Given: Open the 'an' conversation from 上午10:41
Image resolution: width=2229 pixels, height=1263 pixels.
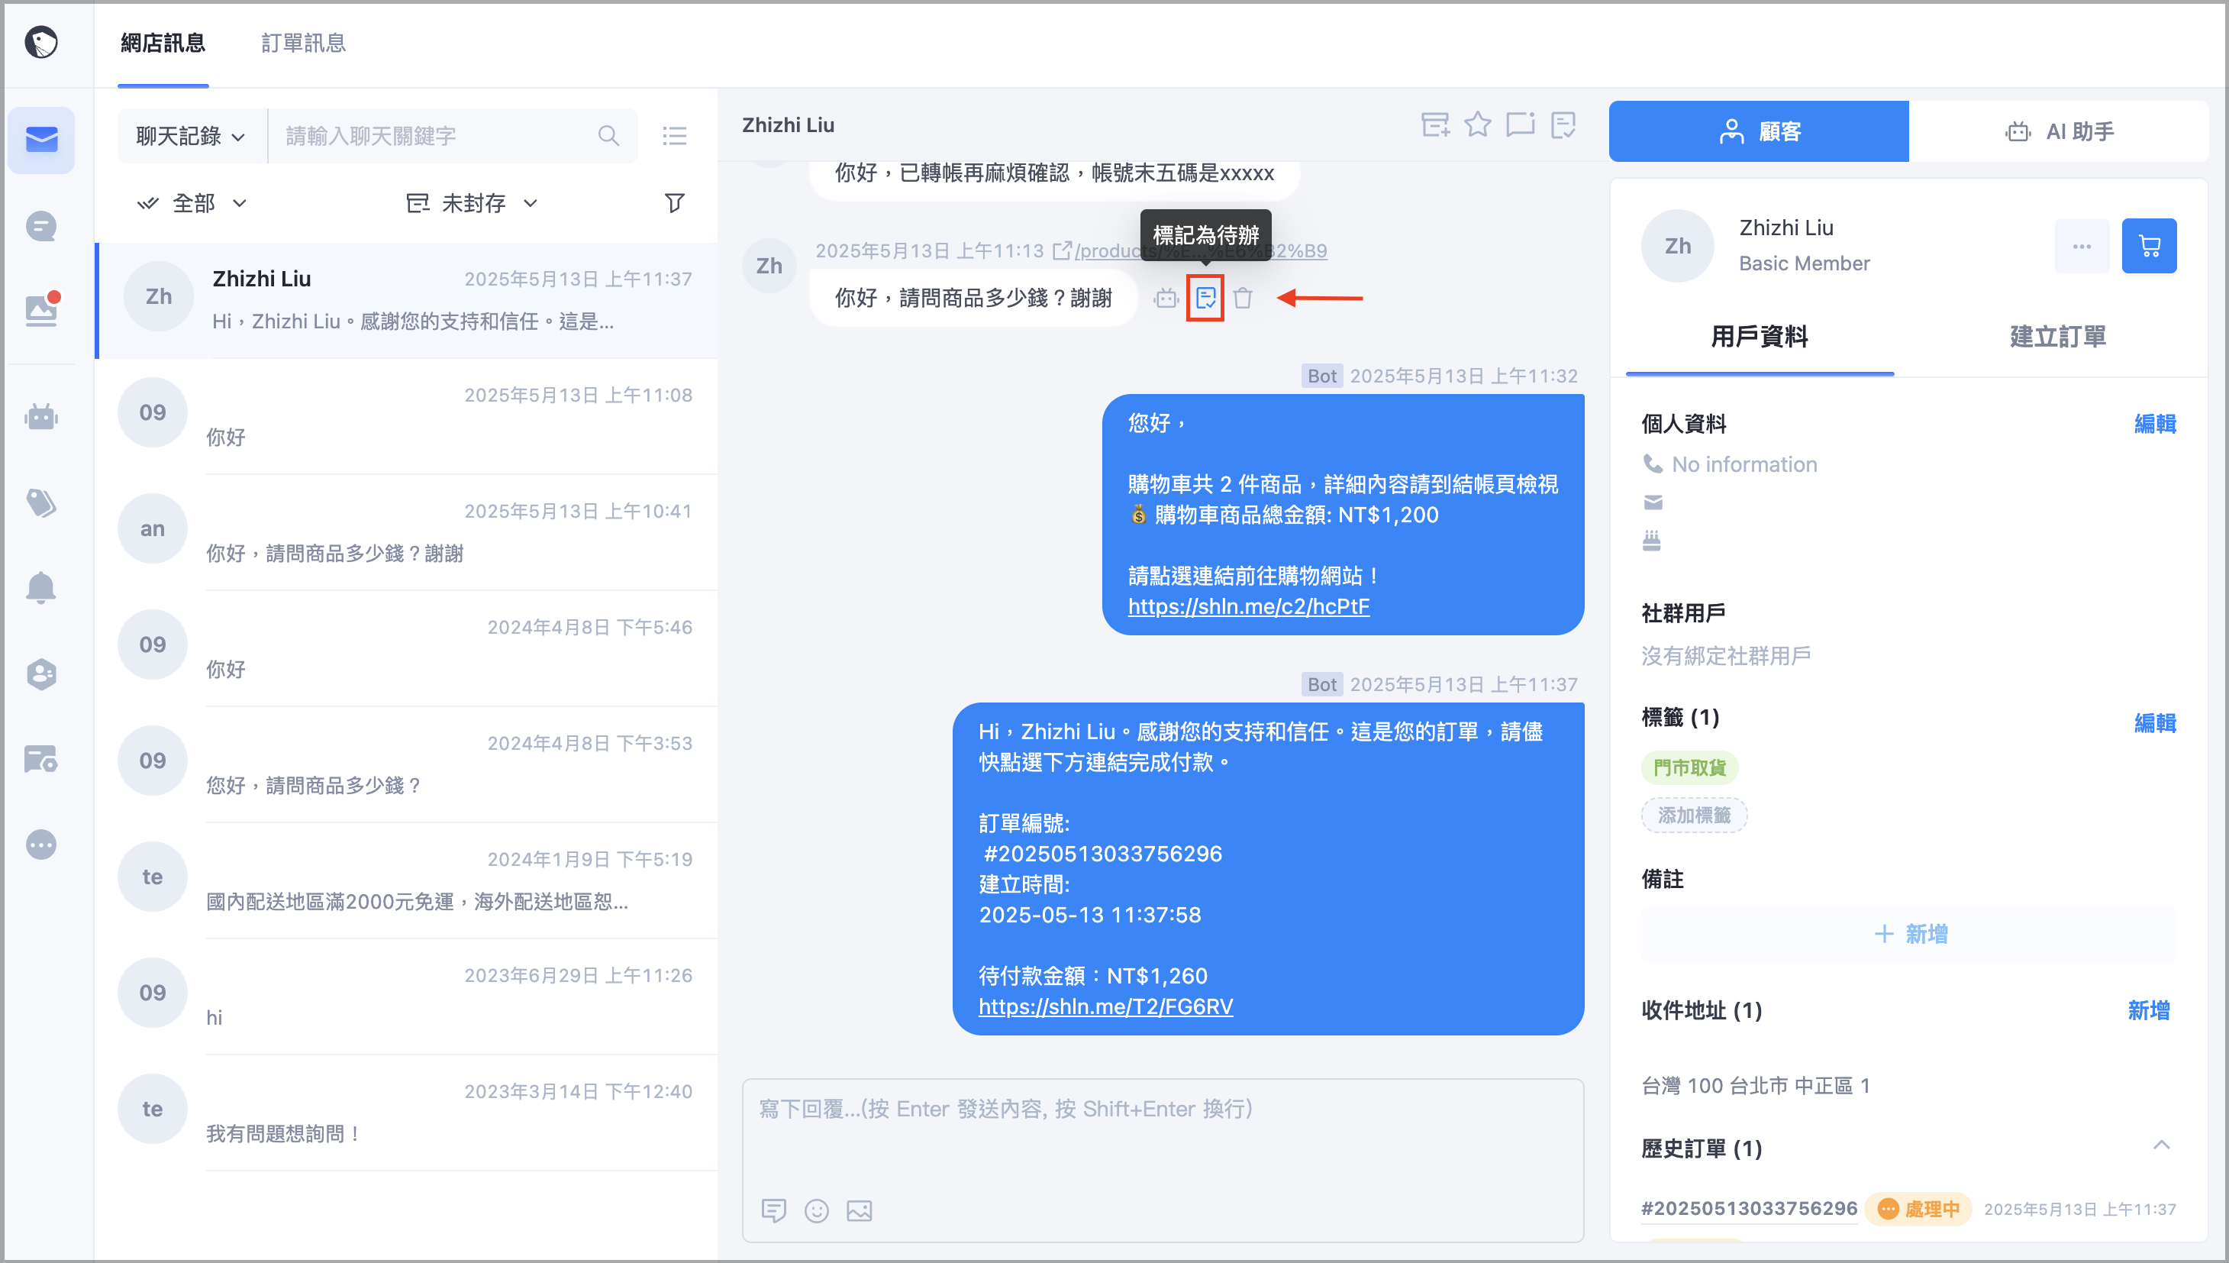Looking at the screenshot, I should tap(408, 531).
